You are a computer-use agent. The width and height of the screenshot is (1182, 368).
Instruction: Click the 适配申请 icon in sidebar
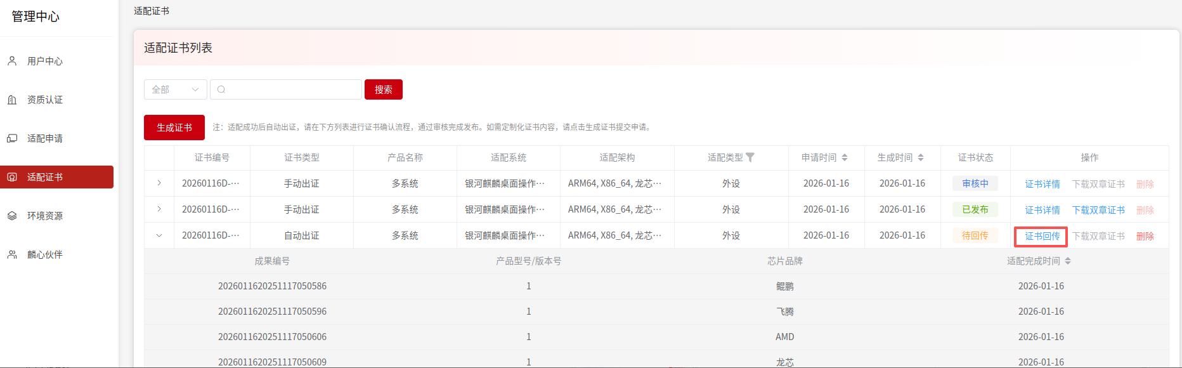[12, 138]
